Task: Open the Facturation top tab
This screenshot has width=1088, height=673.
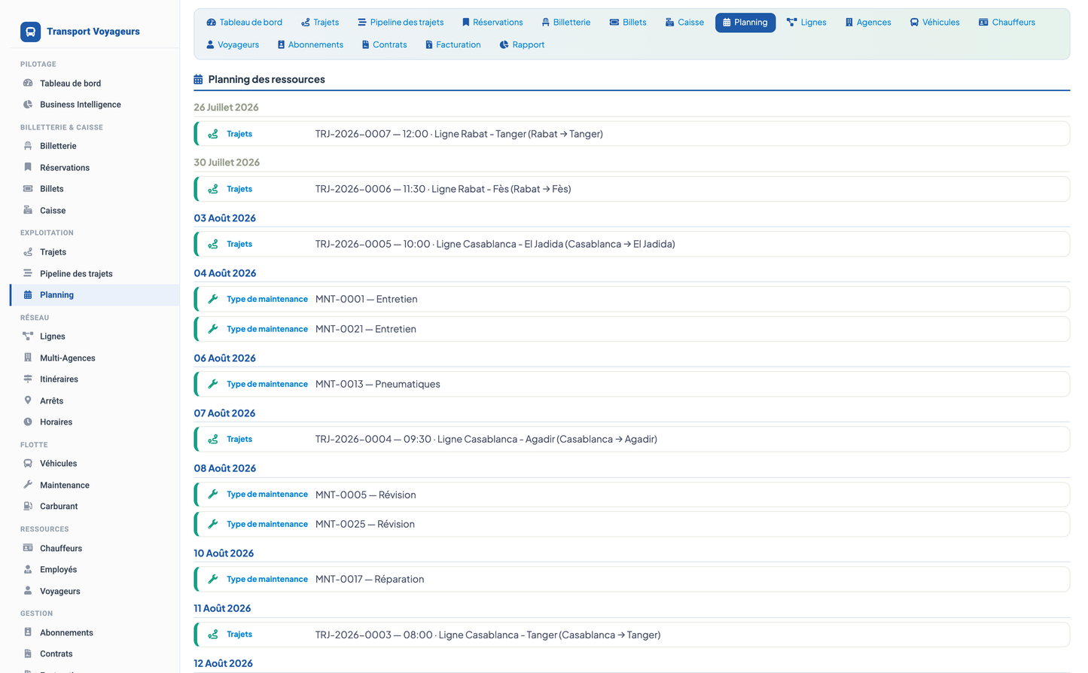Action: (453, 45)
